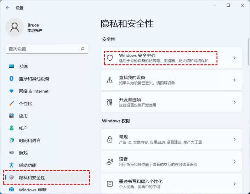Image resolution: width=250 pixels, height=194 pixels.
Task: Click the 墨迹书写 checklist icon
Action: pyautogui.click(x=110, y=184)
